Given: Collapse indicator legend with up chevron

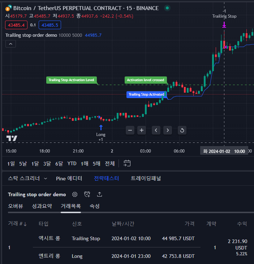Looking at the screenshot, I should pos(10,44).
